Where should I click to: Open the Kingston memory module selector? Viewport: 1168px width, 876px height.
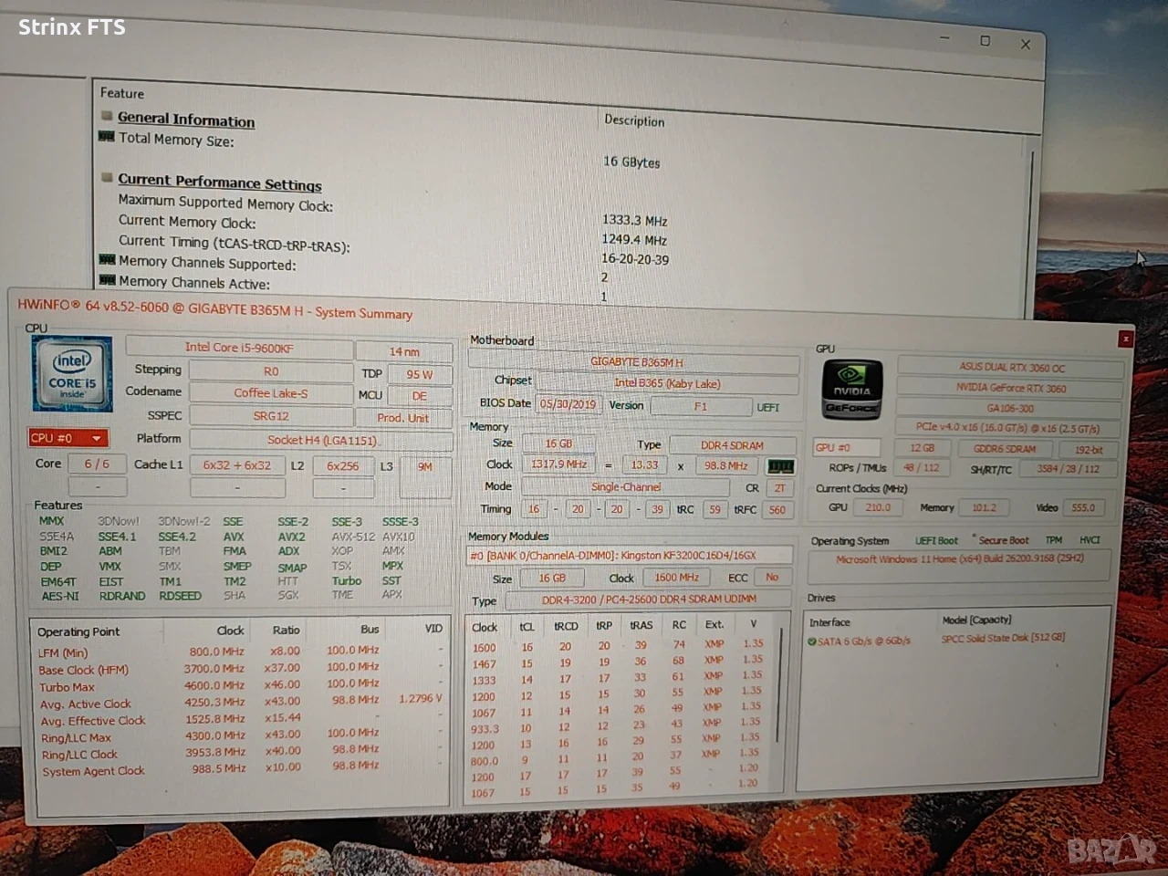click(628, 555)
